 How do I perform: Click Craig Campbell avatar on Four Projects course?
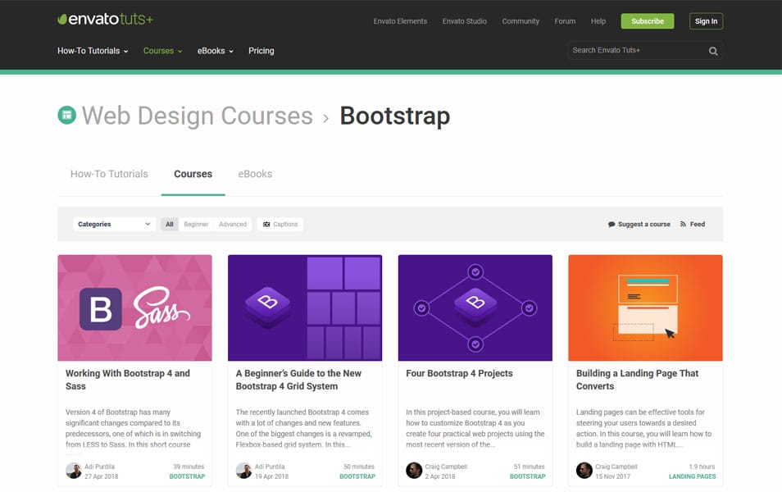click(414, 471)
